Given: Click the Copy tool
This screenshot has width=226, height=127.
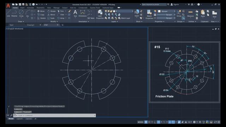Looking at the screenshot, I should pyautogui.click(x=41, y=15).
